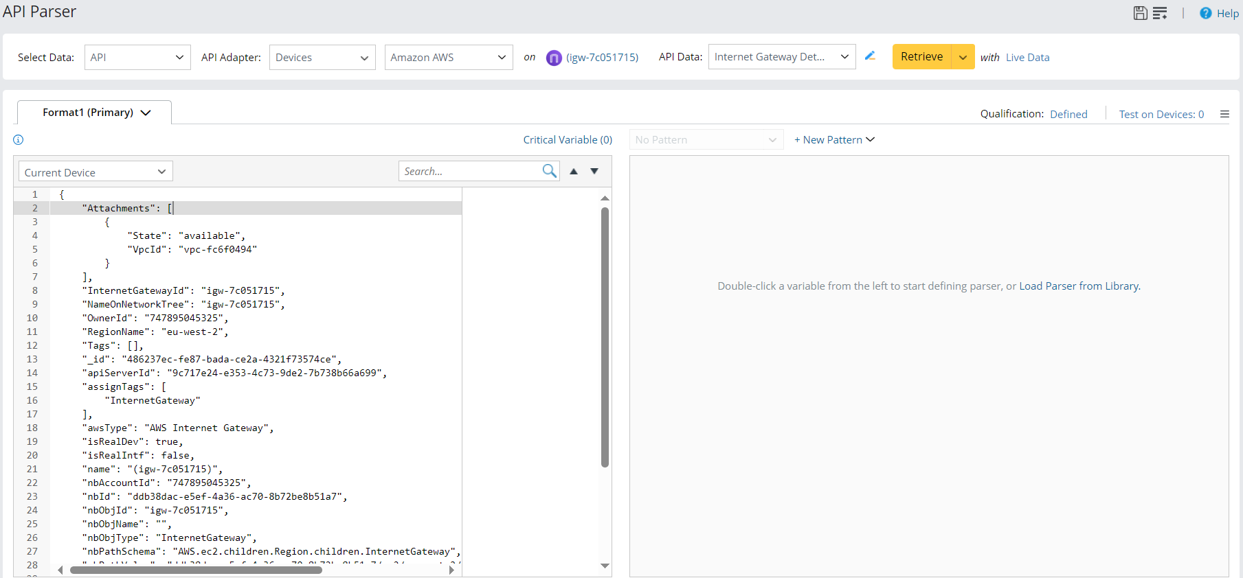The width and height of the screenshot is (1243, 578).
Task: Jump to previous search match with up arrow
Action: click(x=574, y=172)
